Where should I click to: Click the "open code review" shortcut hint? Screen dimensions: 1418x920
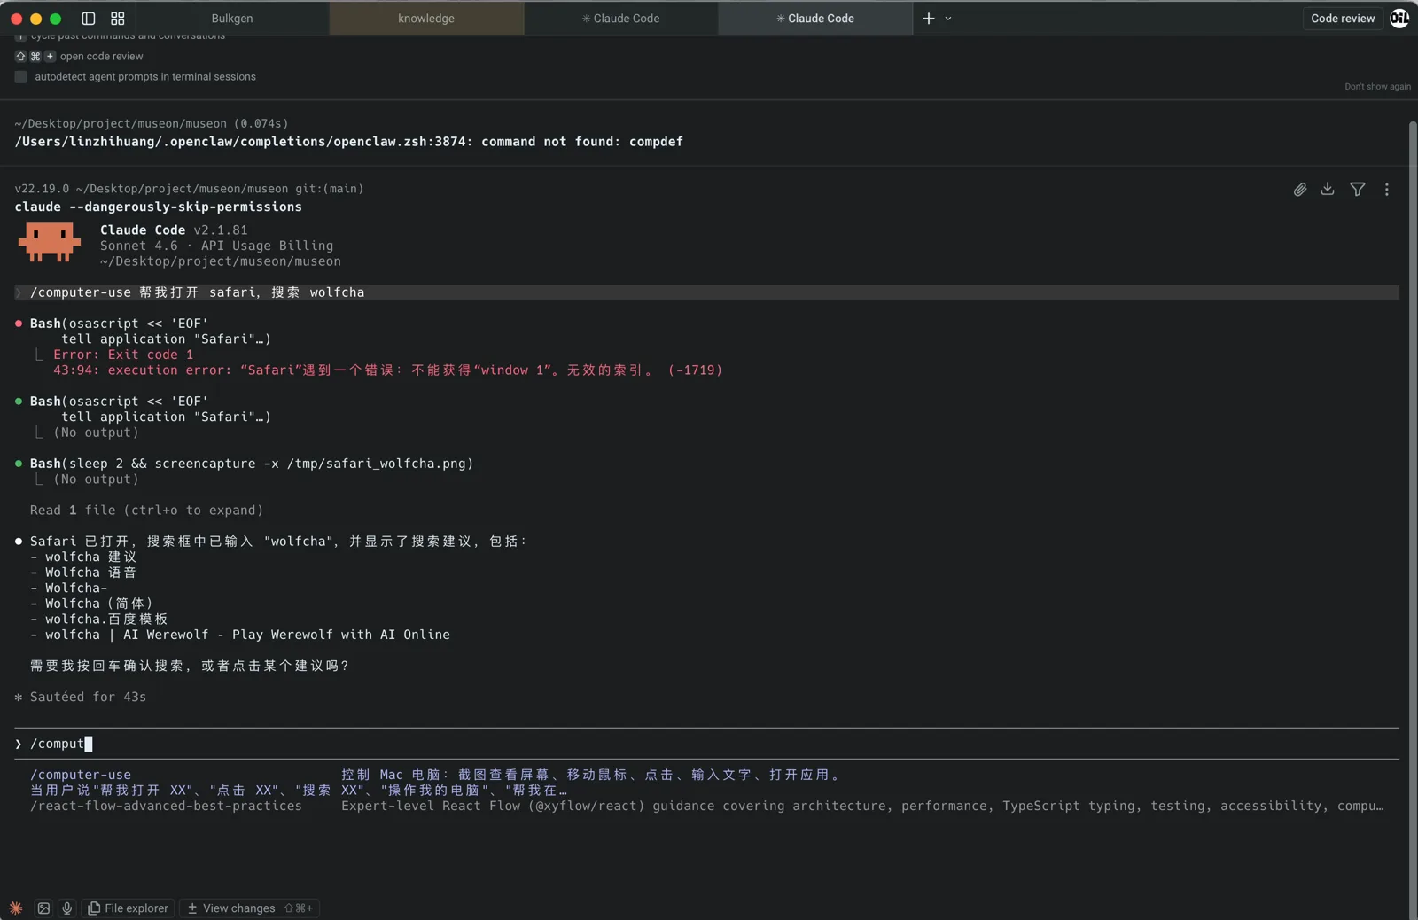[101, 57]
